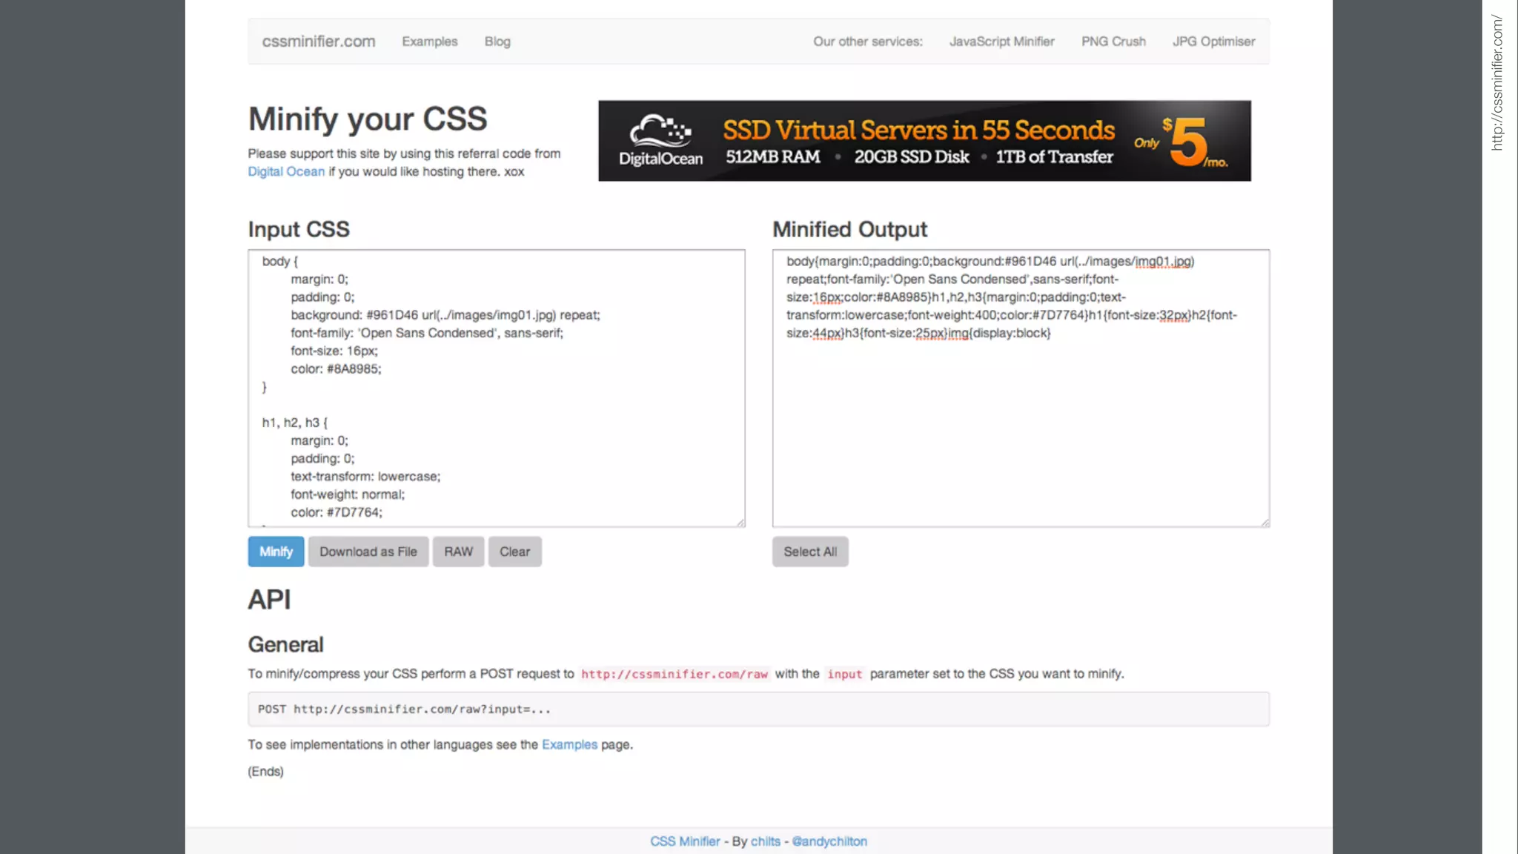Viewport: 1518px width, 854px height.
Task: Click the '(Ends)' text below API section
Action: tap(265, 771)
